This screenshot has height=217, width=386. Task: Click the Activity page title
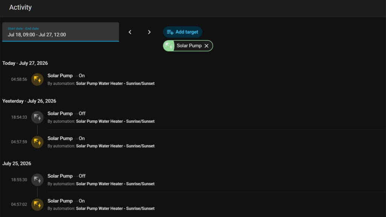[x=20, y=8]
